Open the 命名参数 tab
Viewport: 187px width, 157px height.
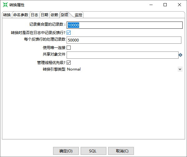tap(21, 15)
